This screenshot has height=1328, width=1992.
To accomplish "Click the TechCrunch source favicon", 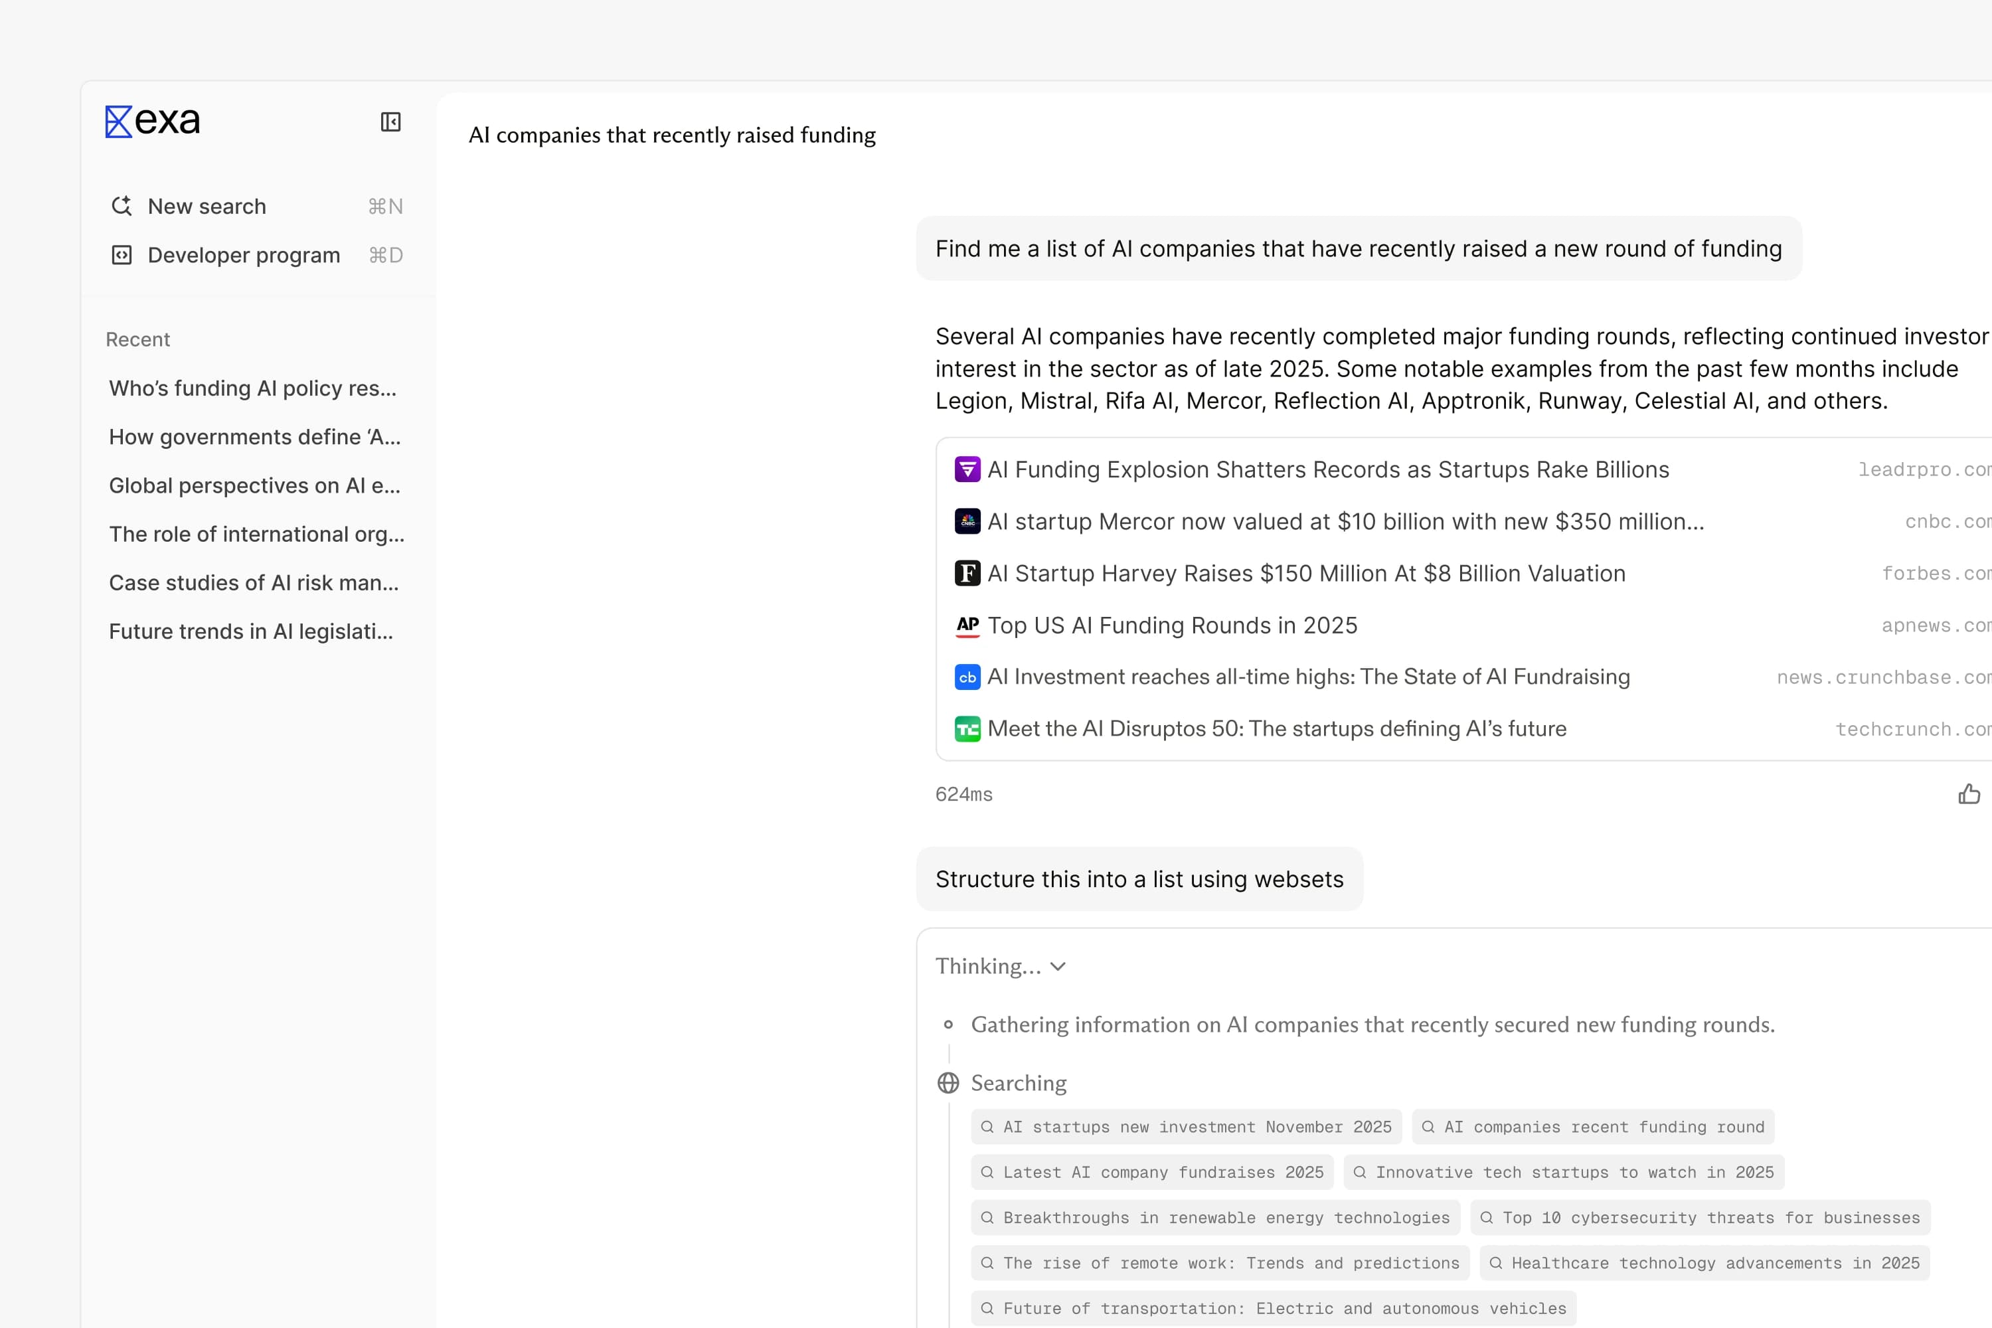I will [x=967, y=728].
